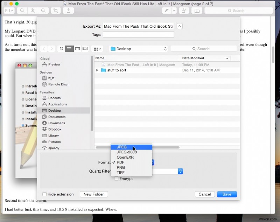Viewport: 280px width, 222px height.
Task: Open the item arrangement dropdown
Action: (97, 49)
